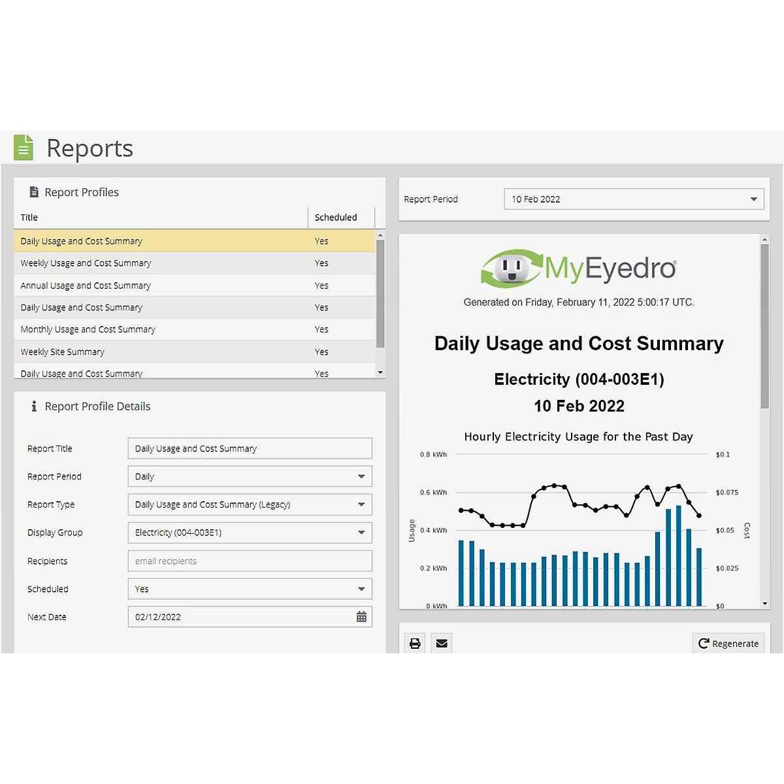
Task: Open the Next Date calendar picker icon
Action: 361,617
